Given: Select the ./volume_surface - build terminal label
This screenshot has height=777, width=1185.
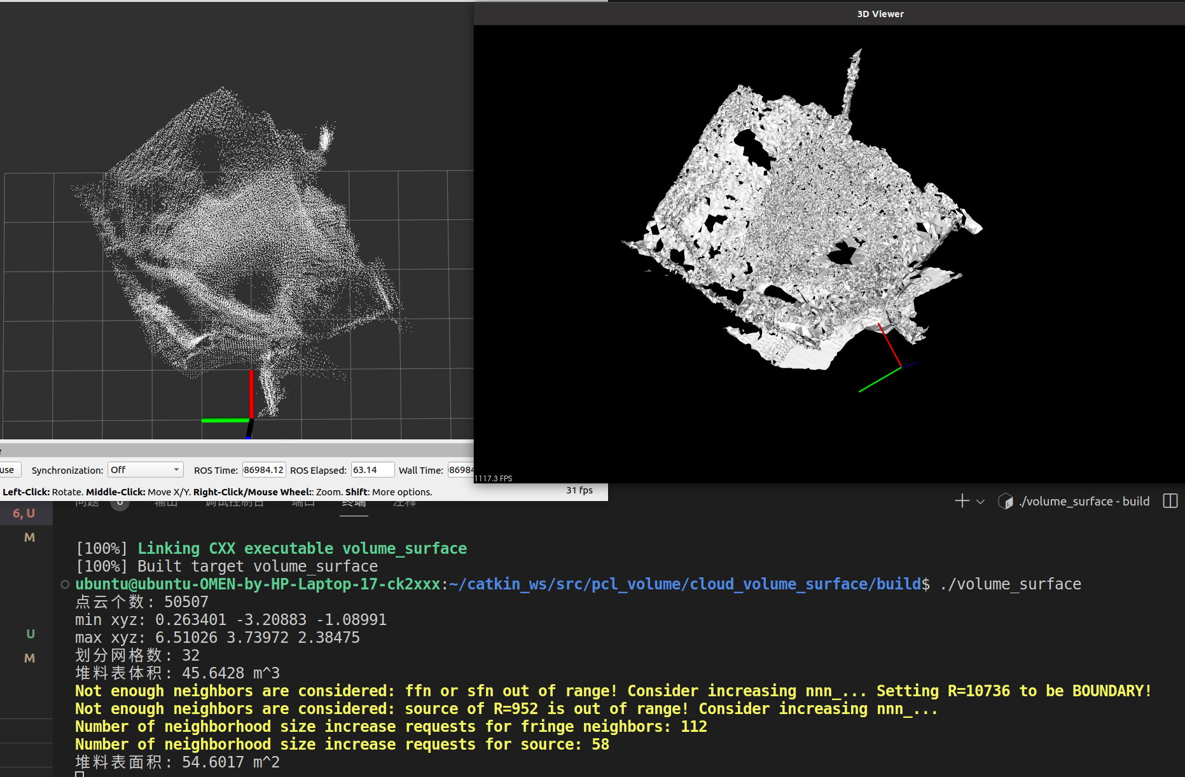Looking at the screenshot, I should [x=1084, y=501].
